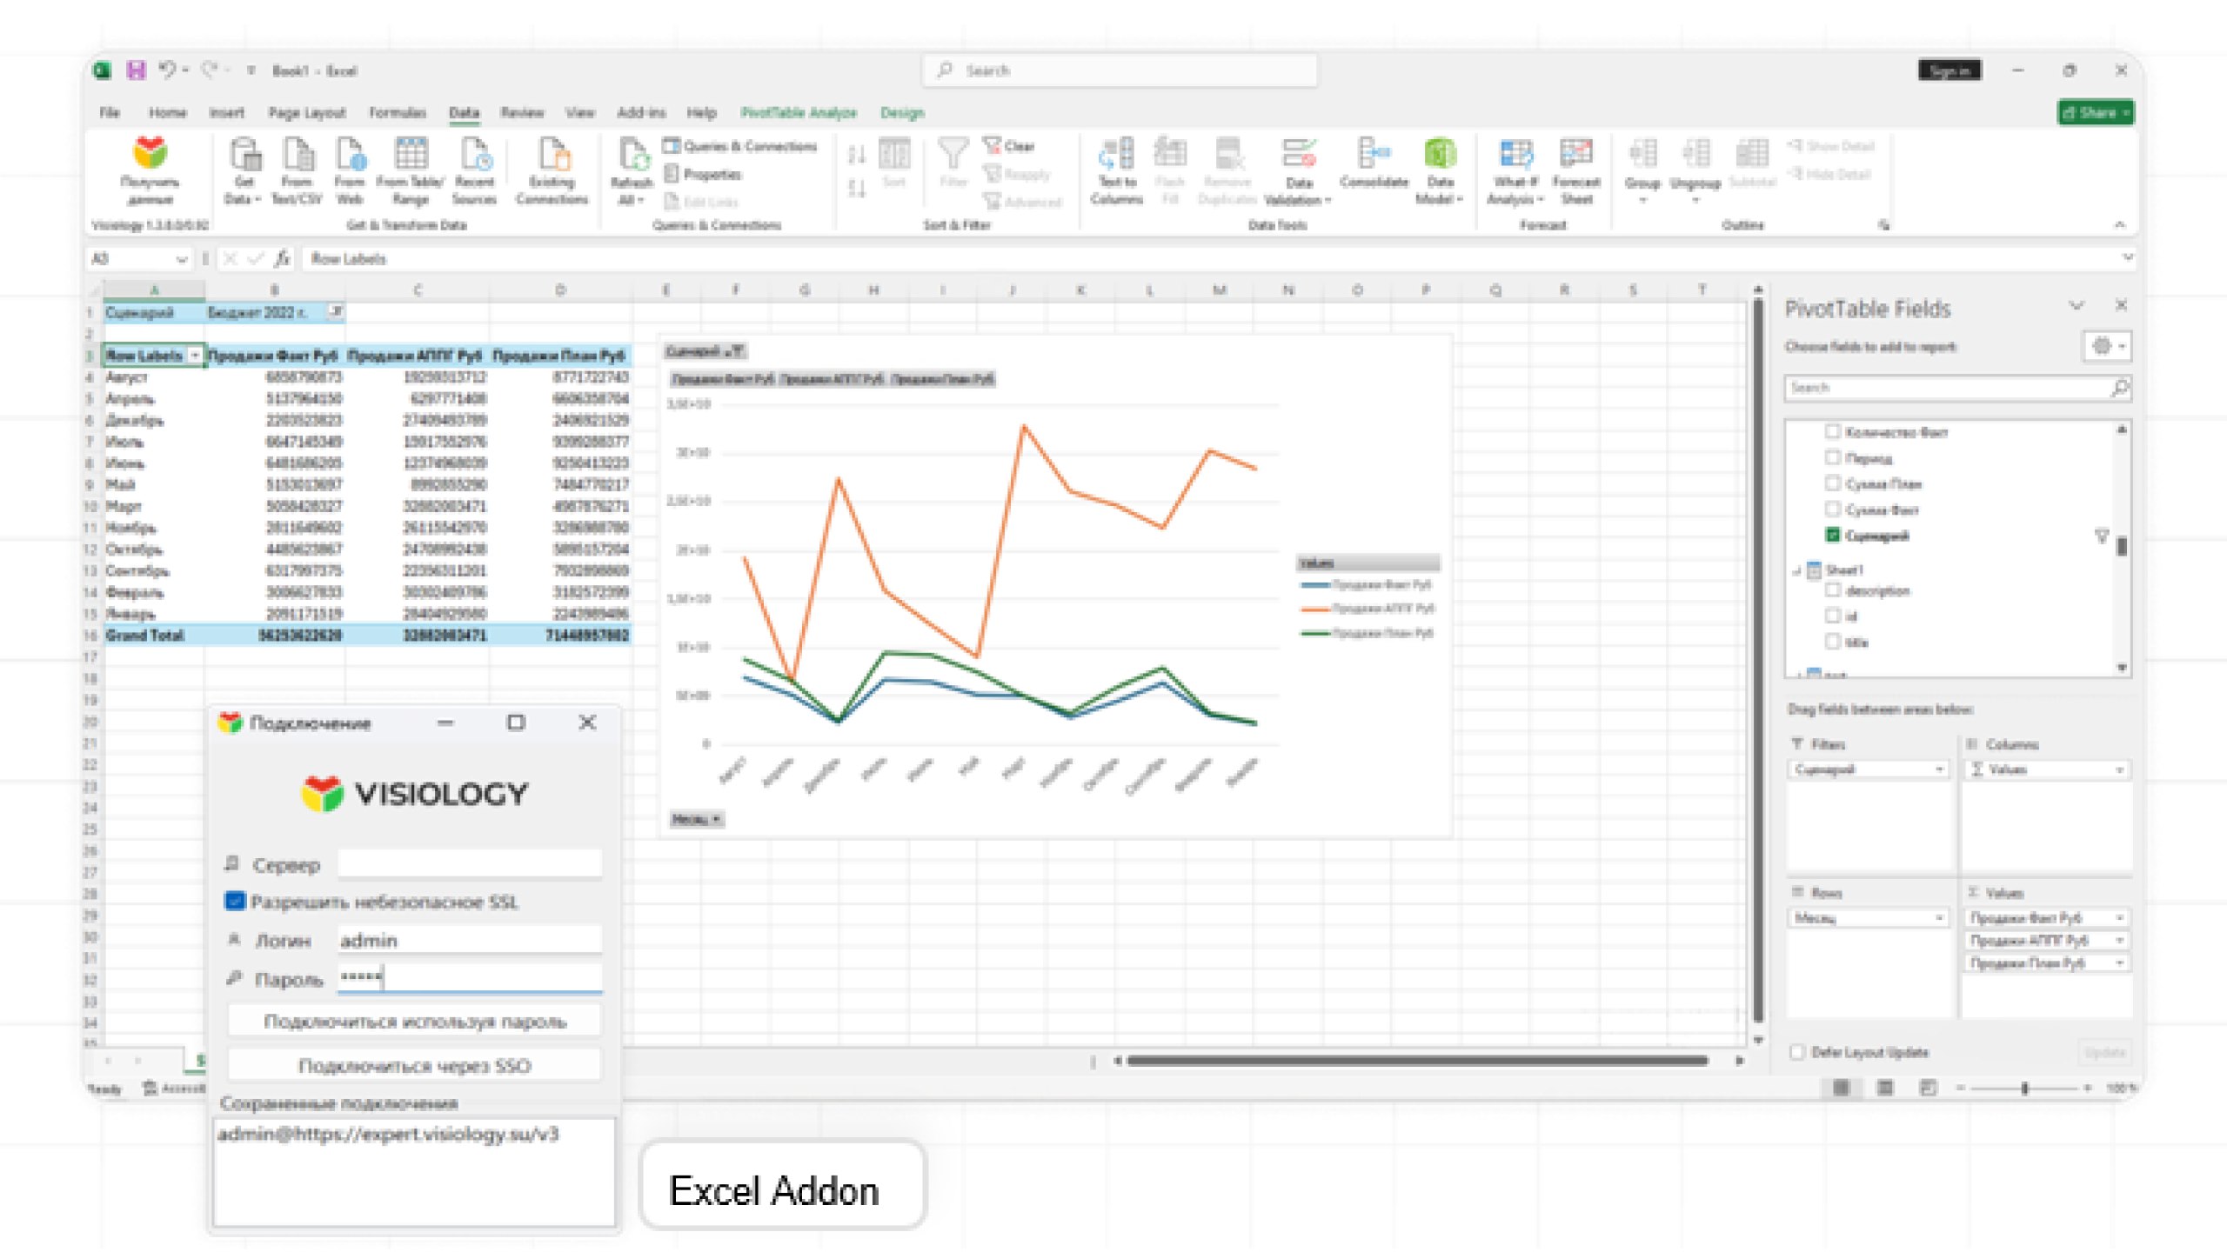Click the 'Сервер' input field

pyautogui.click(x=470, y=863)
